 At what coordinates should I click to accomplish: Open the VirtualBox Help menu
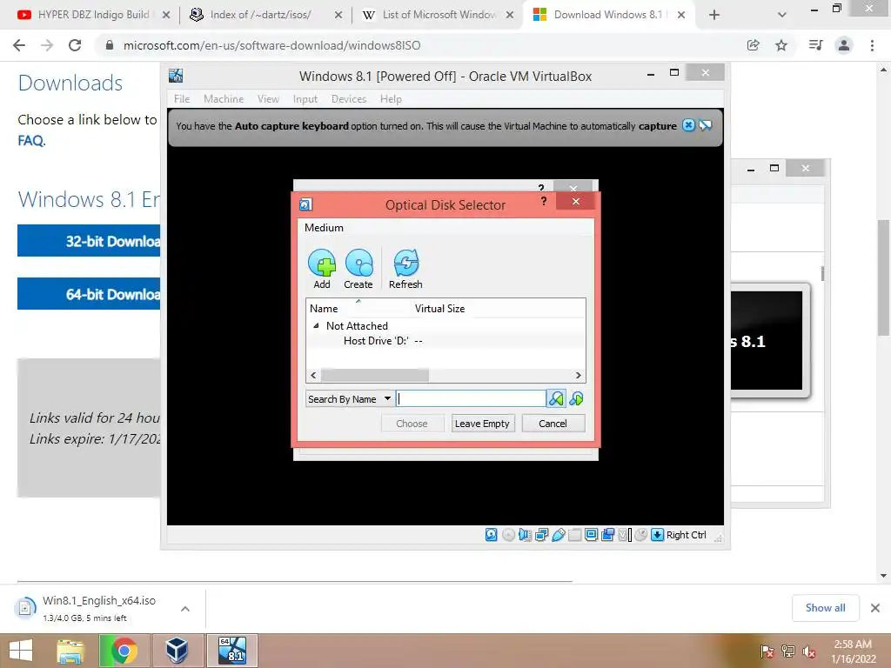coord(391,99)
